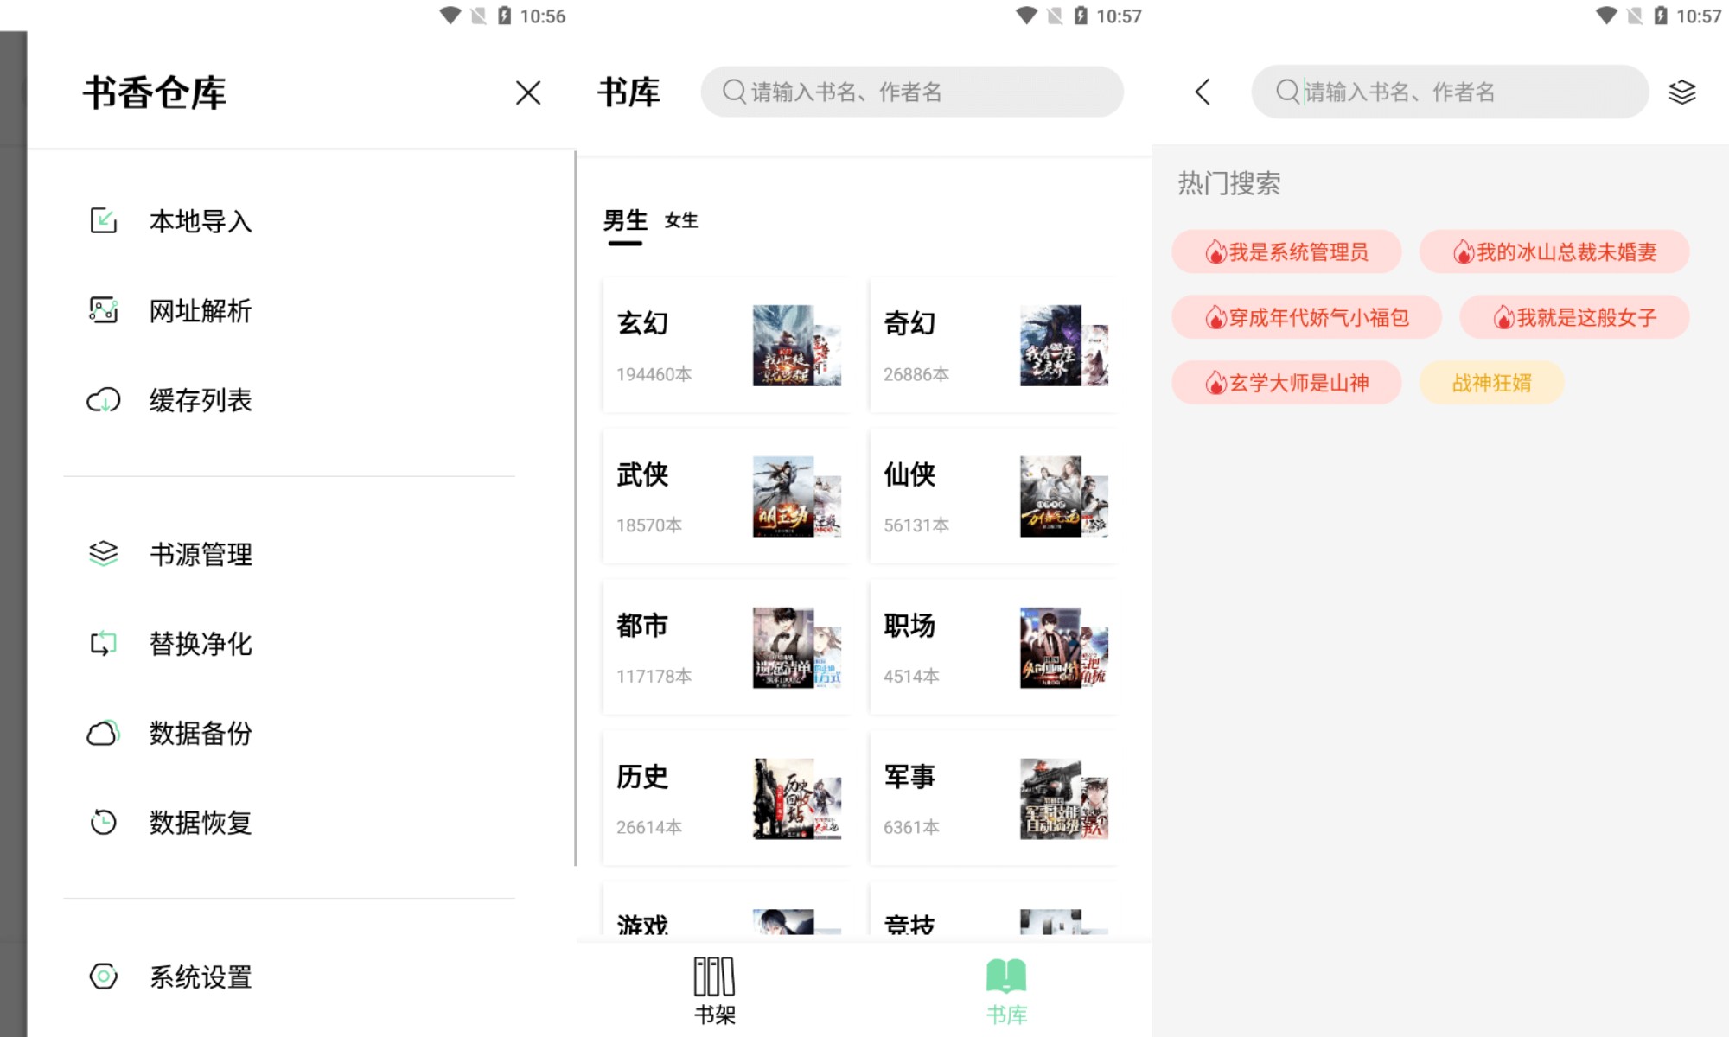
Task: Open the 仙侠 category card
Action: (x=993, y=496)
